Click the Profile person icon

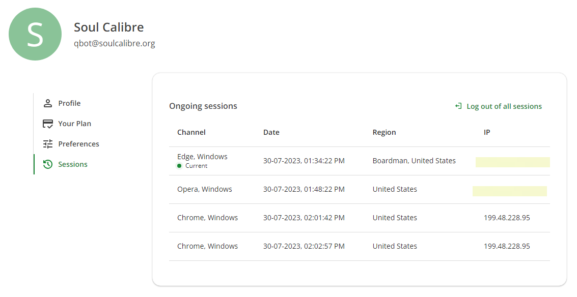click(48, 103)
